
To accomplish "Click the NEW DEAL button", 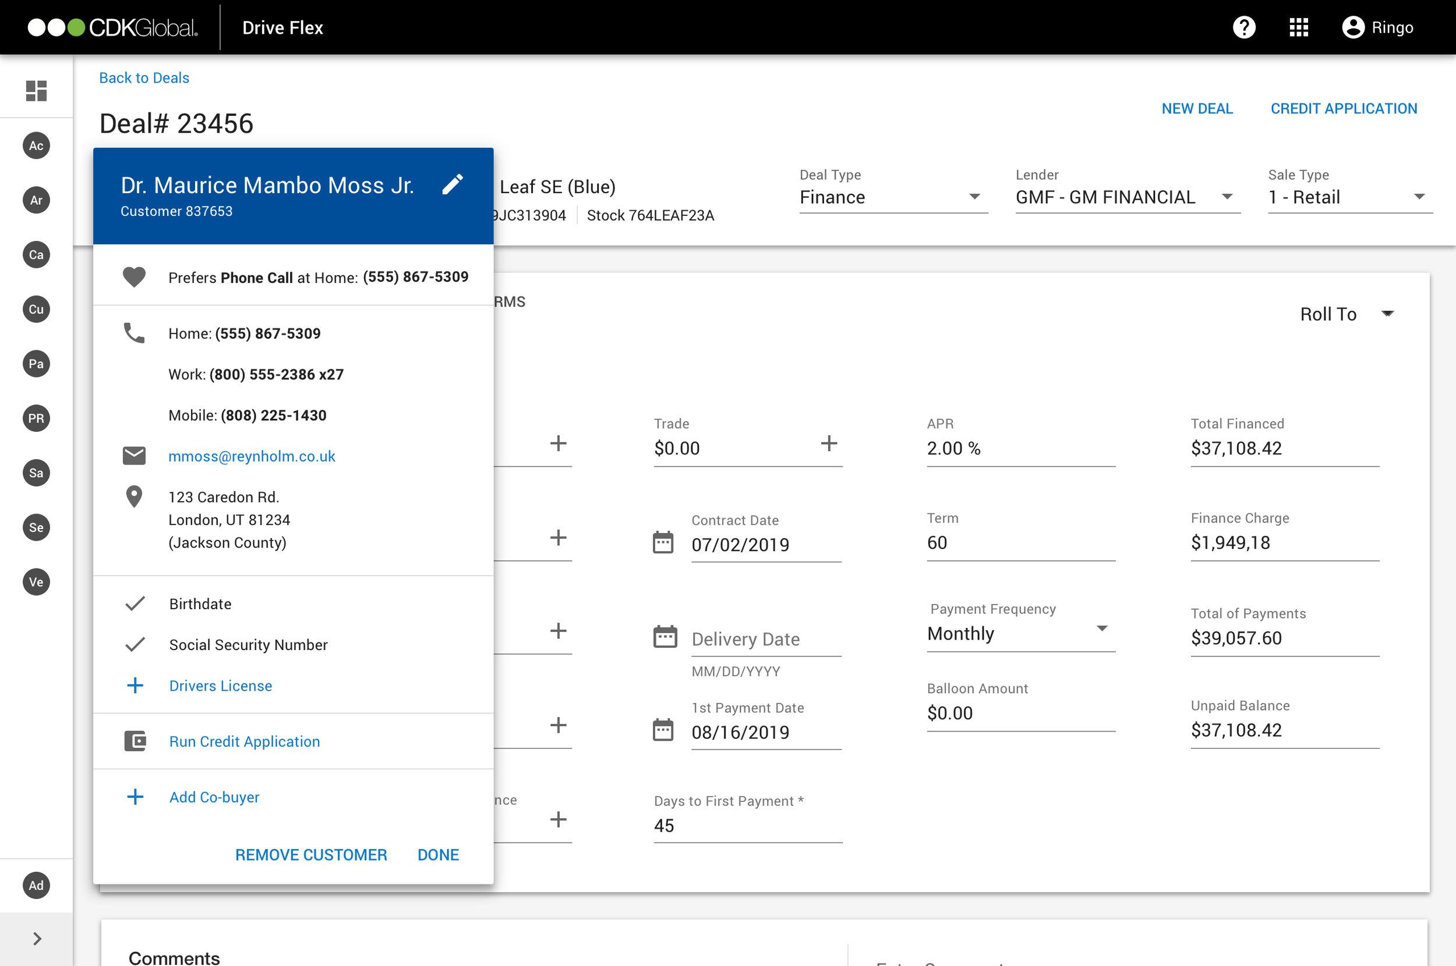I will point(1197,108).
